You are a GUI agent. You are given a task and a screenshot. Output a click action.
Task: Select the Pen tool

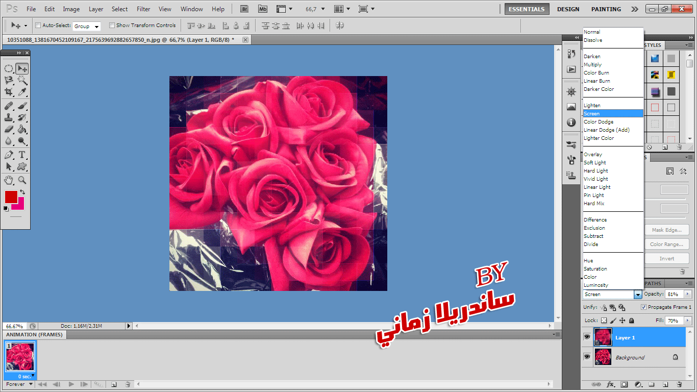pyautogui.click(x=9, y=155)
